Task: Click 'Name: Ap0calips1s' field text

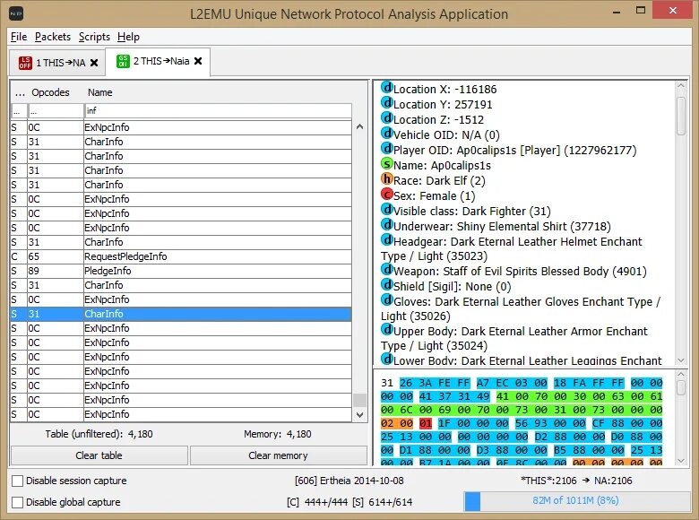Action: pyautogui.click(x=442, y=166)
